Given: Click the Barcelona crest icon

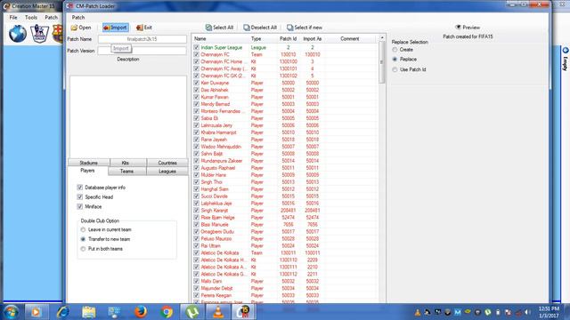Looking at the screenshot, I should coord(58,34).
